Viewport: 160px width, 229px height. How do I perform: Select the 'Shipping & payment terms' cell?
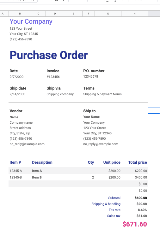coord(102,94)
